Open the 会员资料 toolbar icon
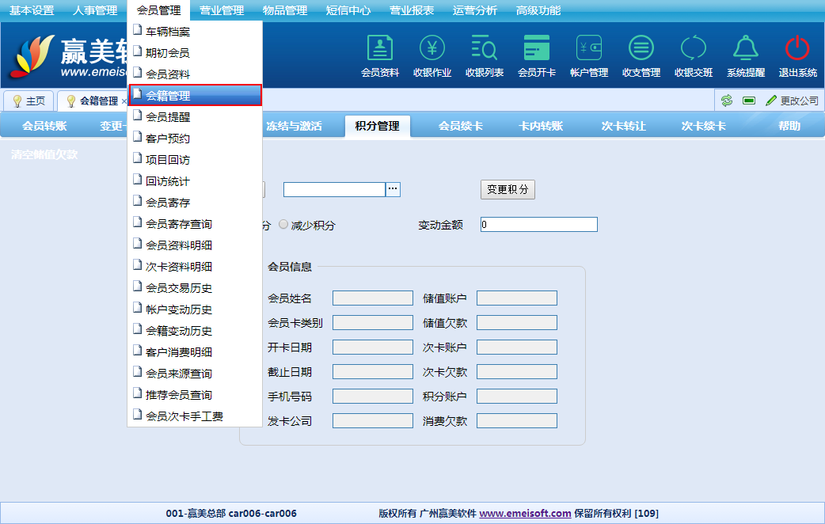The image size is (825, 524). pos(380,49)
